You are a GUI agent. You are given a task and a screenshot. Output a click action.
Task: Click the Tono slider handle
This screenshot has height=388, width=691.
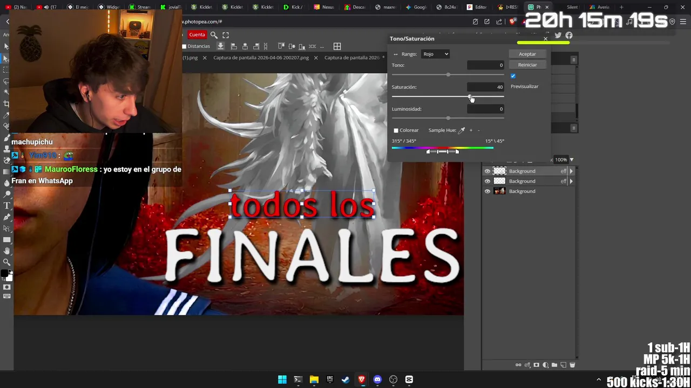[448, 75]
